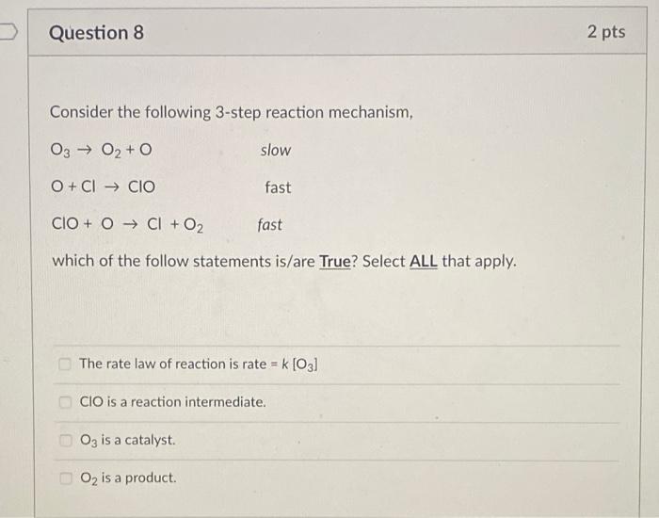
Task: Click the '2 pts' points label
Action: pyautogui.click(x=606, y=32)
